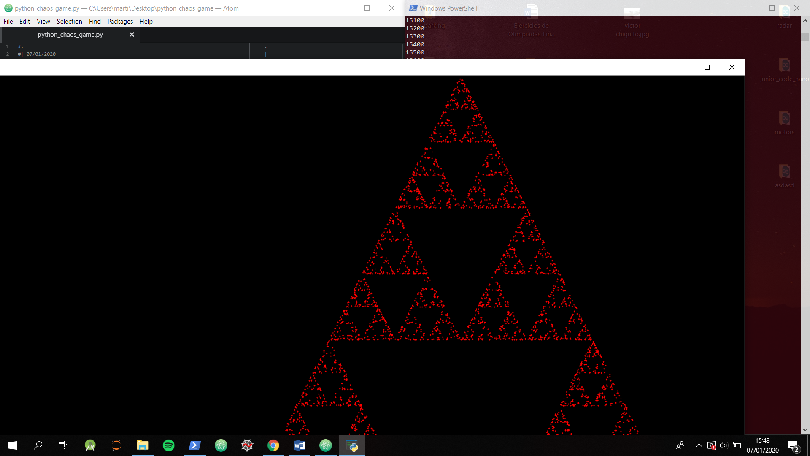Viewport: 810px width, 456px height.
Task: Open Microsoft Word from the taskbar
Action: [300, 445]
